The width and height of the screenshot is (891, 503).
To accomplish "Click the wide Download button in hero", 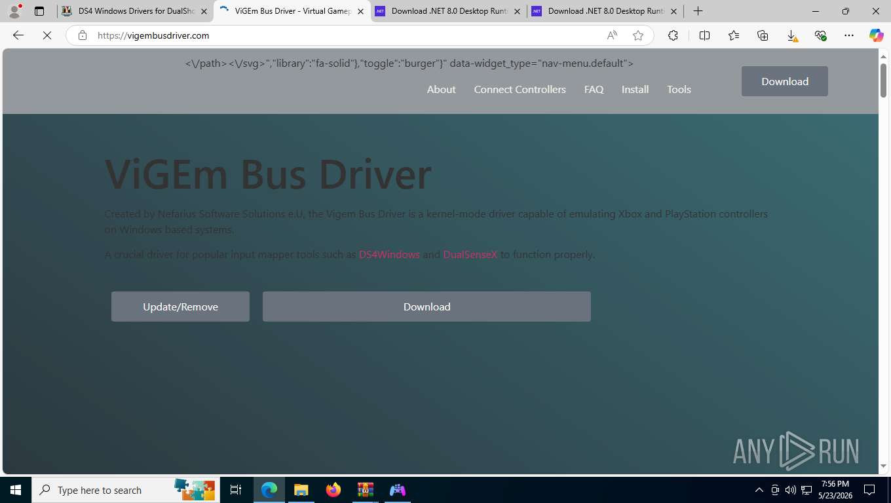I will pyautogui.click(x=427, y=307).
